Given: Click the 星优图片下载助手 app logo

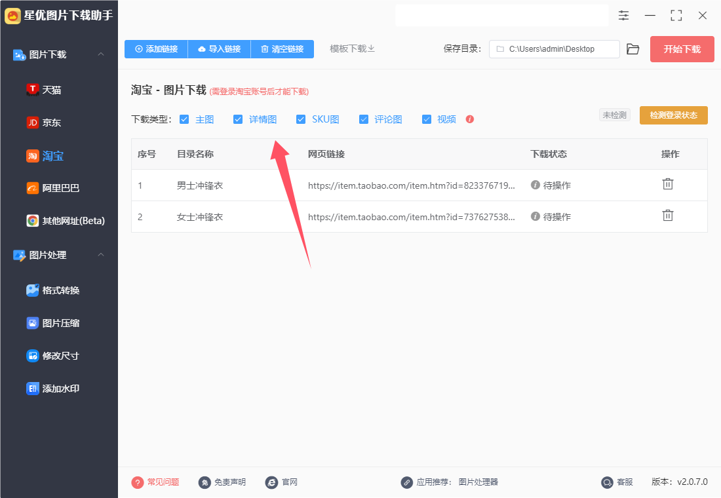Looking at the screenshot, I should (x=12, y=16).
